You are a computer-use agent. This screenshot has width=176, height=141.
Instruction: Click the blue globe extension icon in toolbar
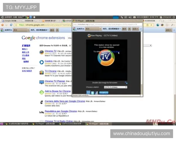[x=158, y=25]
